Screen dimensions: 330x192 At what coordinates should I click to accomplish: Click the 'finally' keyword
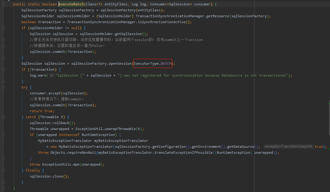[33, 170]
